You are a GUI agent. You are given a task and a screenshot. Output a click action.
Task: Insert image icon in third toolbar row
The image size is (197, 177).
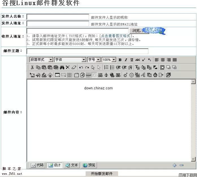pos(32,75)
